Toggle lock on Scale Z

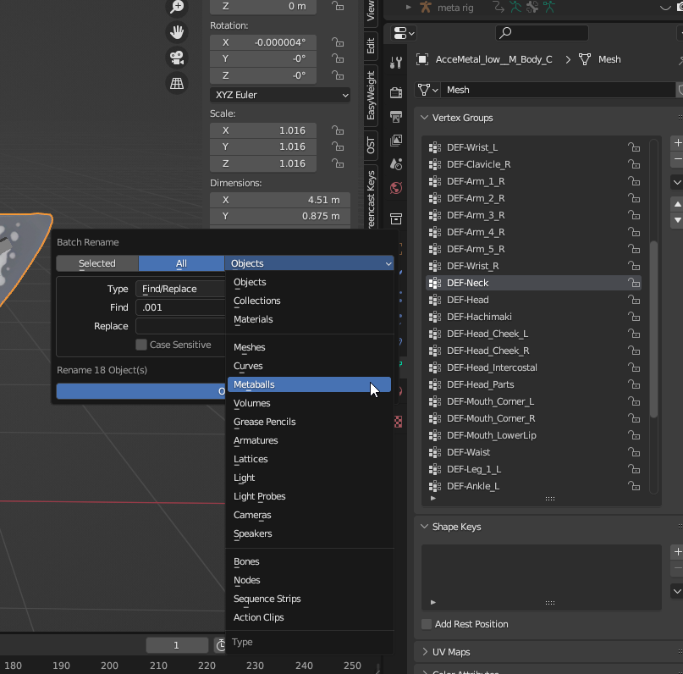point(338,163)
